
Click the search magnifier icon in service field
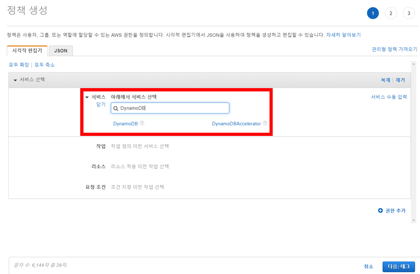pyautogui.click(x=116, y=108)
